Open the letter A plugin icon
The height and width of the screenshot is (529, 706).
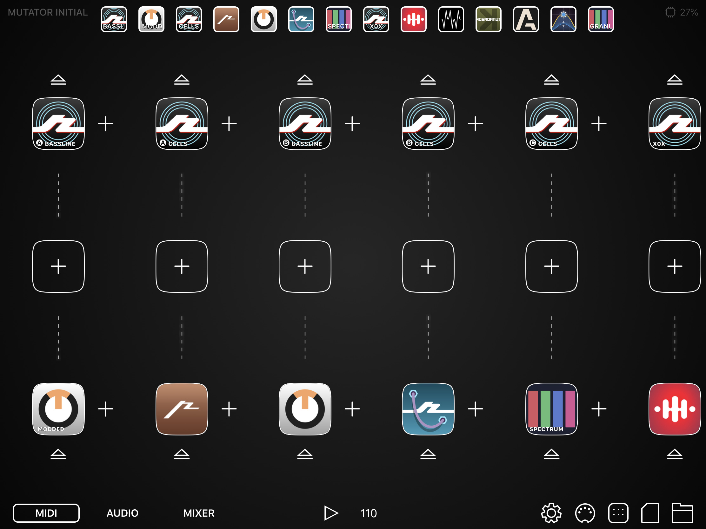point(526,19)
